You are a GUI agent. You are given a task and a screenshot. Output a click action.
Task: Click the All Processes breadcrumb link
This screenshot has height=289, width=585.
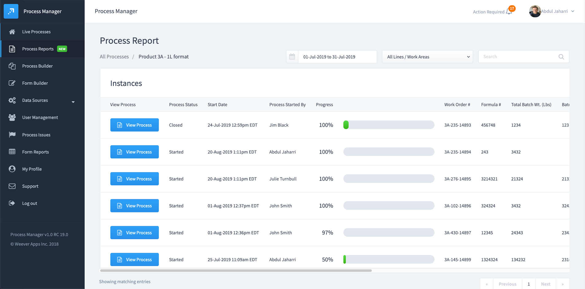coord(114,57)
